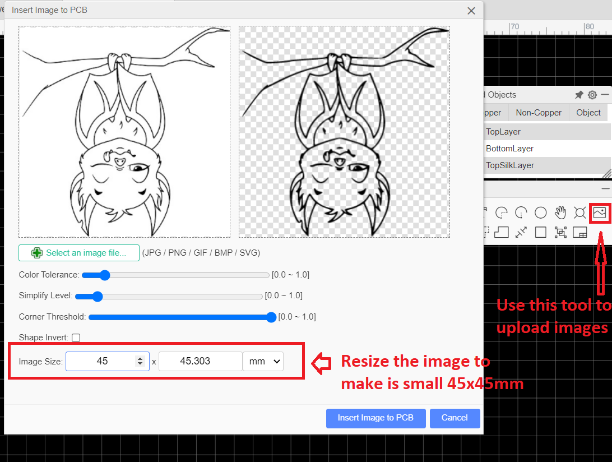Click the ruler mark labeled 80
This screenshot has height=462, width=612.
point(590,26)
